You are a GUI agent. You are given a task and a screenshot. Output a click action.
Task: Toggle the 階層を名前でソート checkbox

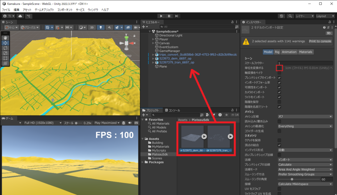coord(279,107)
